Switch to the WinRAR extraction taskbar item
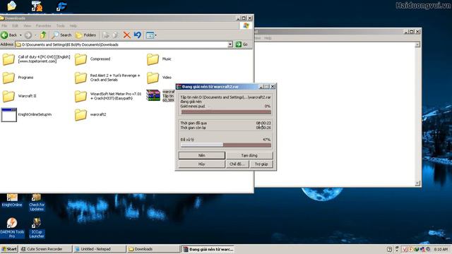452x254 pixels. click(x=208, y=249)
